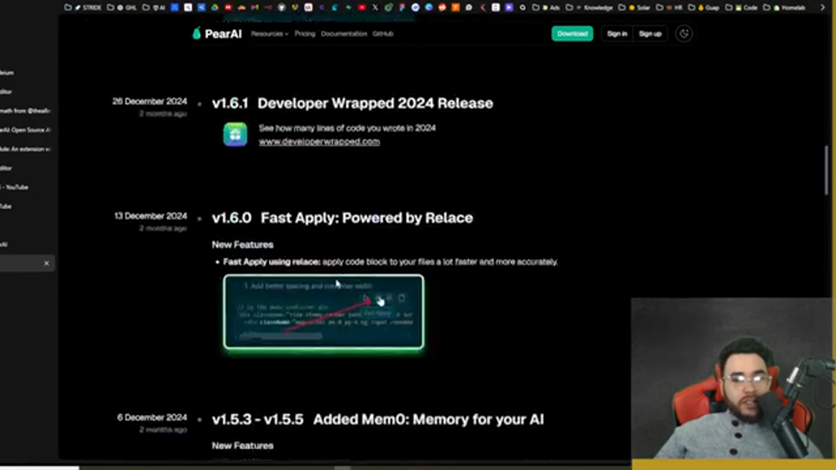
Task: Select the 'Open Source AI' sidebar tab
Action: pos(25,130)
